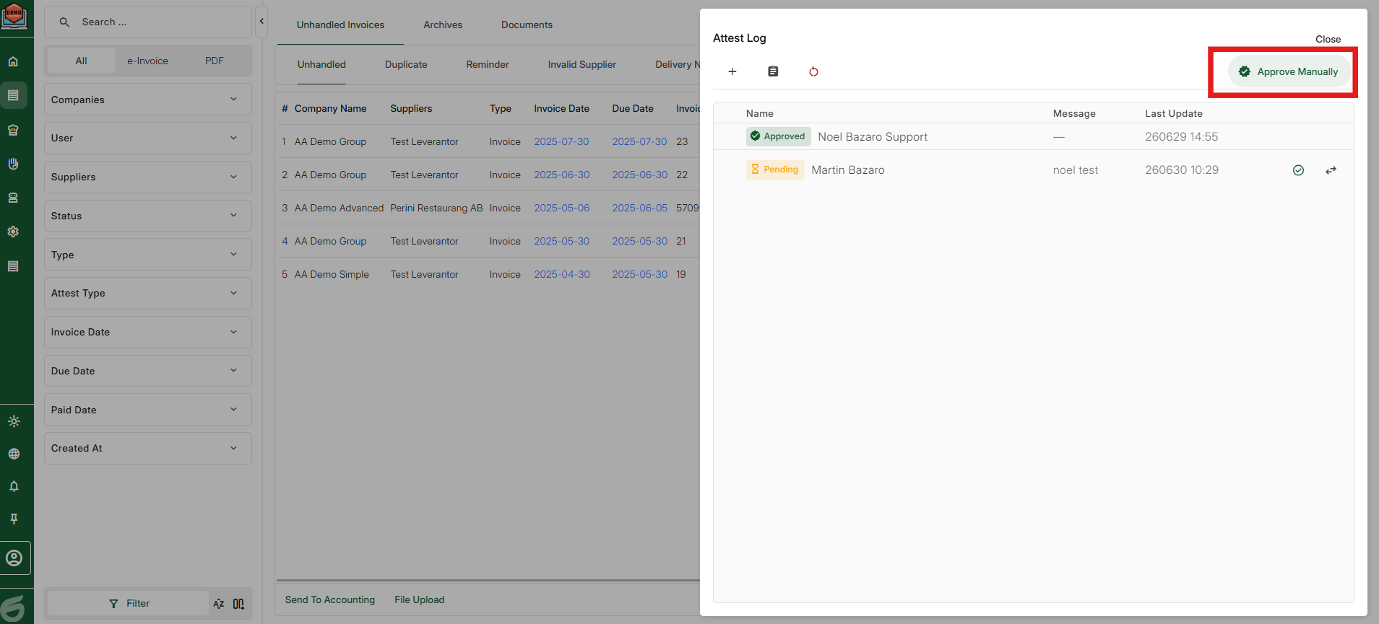The height and width of the screenshot is (624, 1379).
Task: Switch to the Archives tab
Action: click(443, 25)
